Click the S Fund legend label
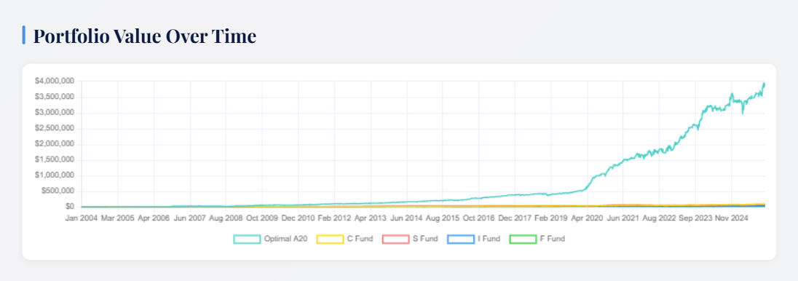This screenshot has height=281, width=798. click(x=425, y=239)
